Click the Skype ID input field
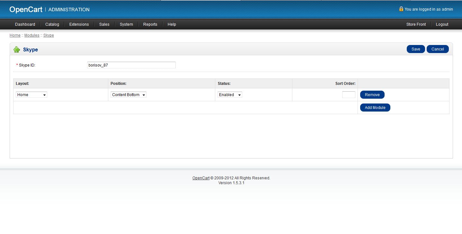This screenshot has height=234, width=462. click(131, 65)
